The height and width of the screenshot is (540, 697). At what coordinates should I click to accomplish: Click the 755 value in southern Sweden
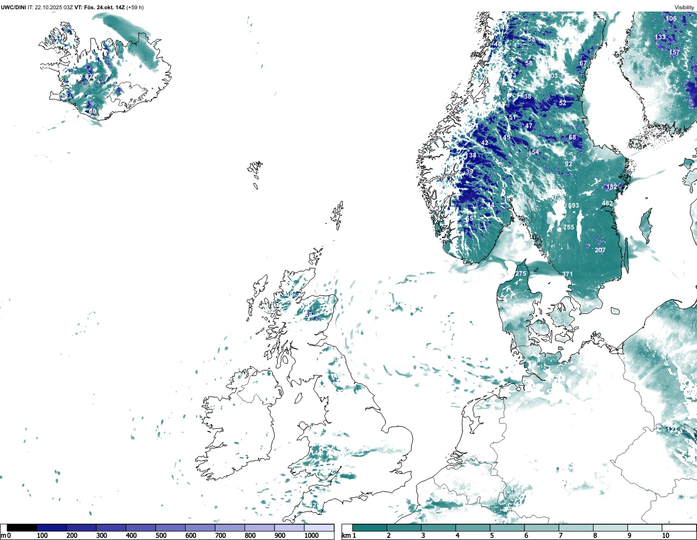click(x=568, y=227)
